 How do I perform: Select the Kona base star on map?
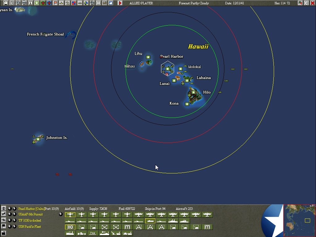[x=187, y=104]
